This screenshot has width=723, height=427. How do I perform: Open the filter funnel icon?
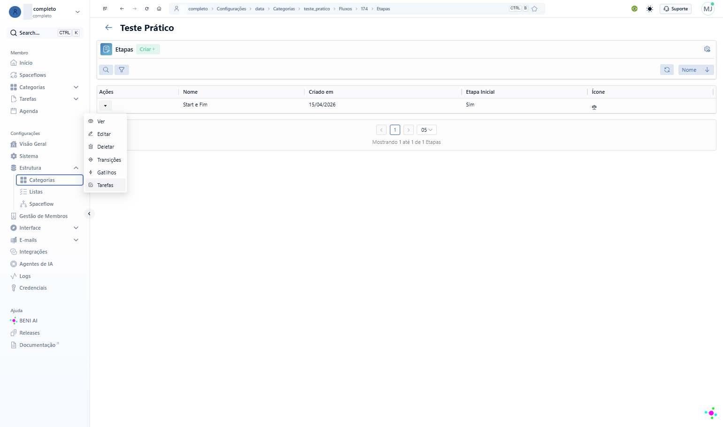pyautogui.click(x=122, y=70)
